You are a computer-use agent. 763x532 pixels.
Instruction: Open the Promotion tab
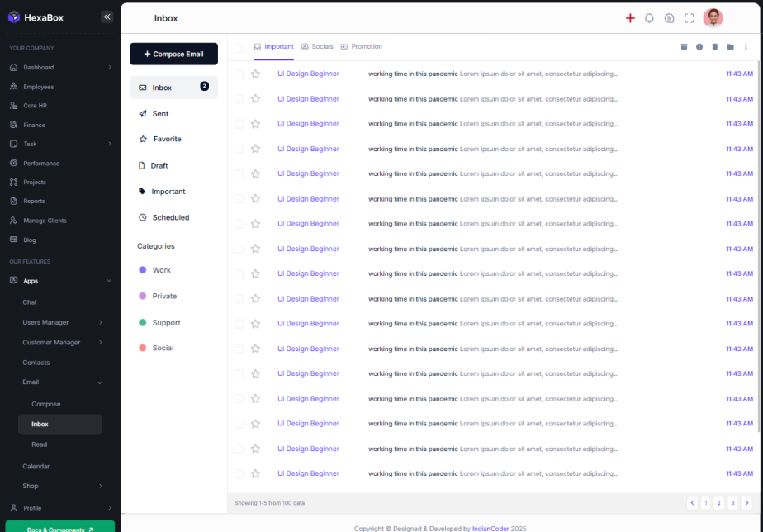[x=362, y=46]
